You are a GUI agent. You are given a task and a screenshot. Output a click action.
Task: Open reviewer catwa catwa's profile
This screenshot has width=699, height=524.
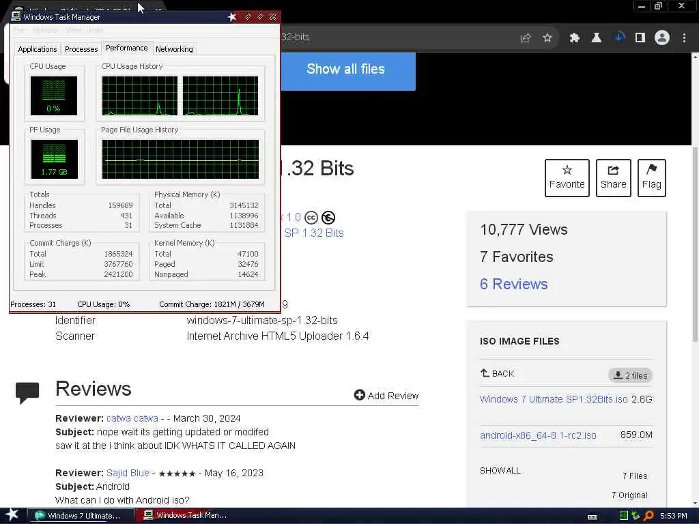[x=132, y=418]
